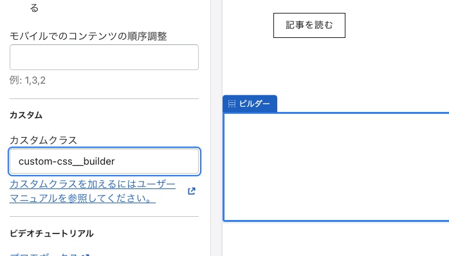Click the 例: 1,3,2 hint text
Screen dimensions: 449x256
tap(28, 80)
